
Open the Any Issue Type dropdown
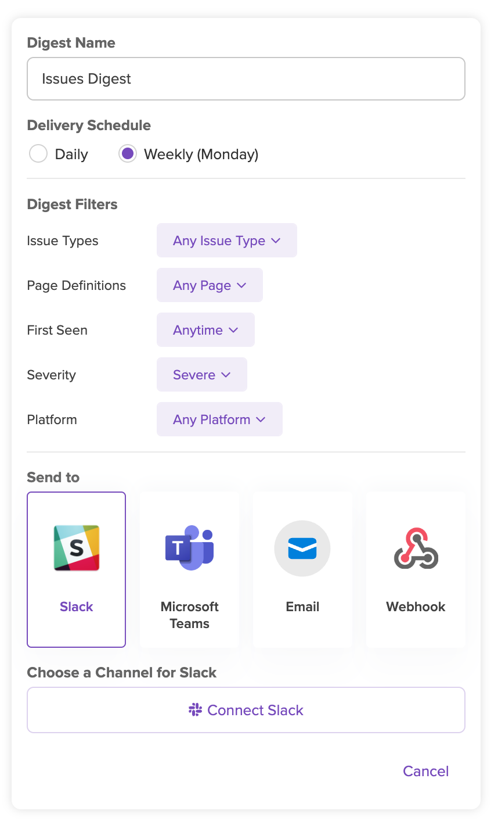pos(227,241)
